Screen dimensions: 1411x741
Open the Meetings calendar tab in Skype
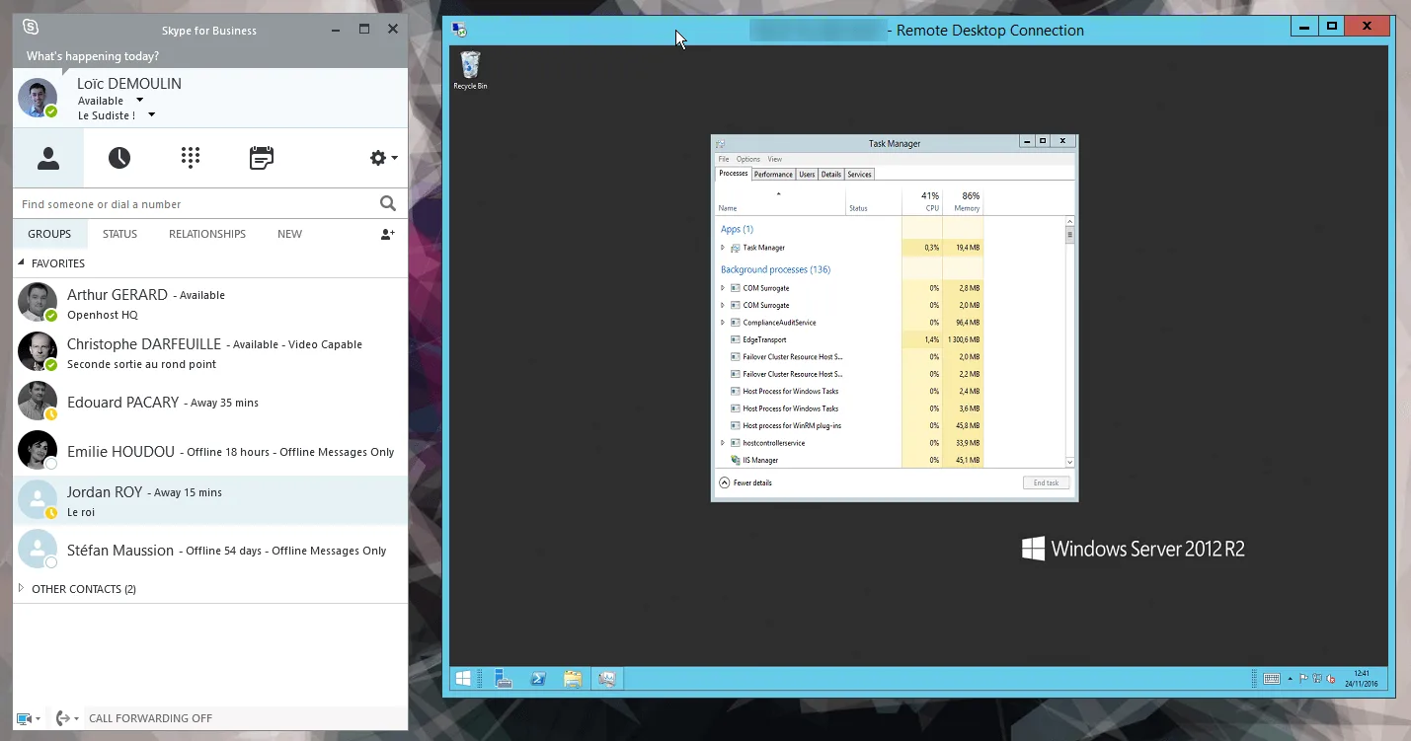pos(262,158)
